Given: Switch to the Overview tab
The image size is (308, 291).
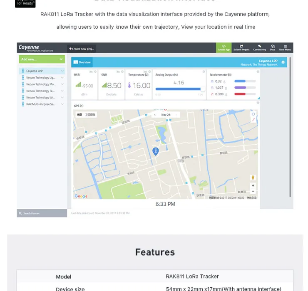Looking at the screenshot, I should (82, 62).
